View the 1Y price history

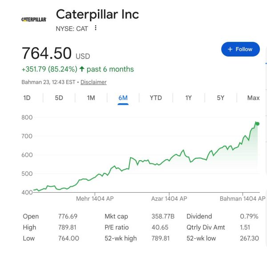click(188, 98)
